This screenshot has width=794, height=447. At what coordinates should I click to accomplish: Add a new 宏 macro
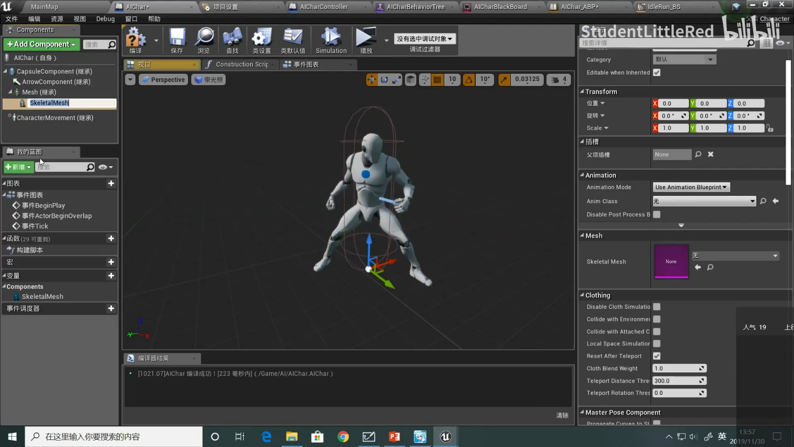coord(111,262)
